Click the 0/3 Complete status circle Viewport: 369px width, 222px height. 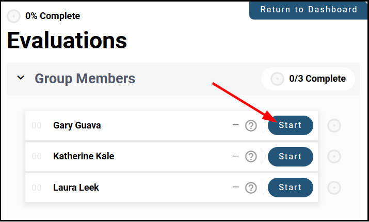pos(277,79)
